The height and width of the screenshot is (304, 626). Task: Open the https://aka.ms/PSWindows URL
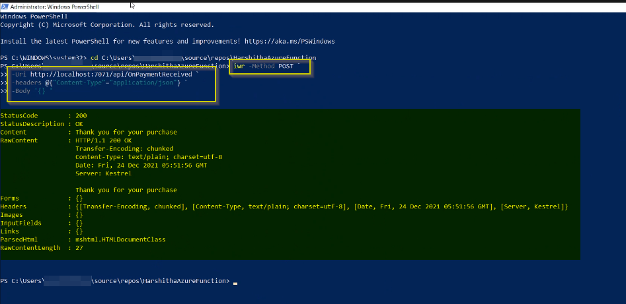click(290, 41)
